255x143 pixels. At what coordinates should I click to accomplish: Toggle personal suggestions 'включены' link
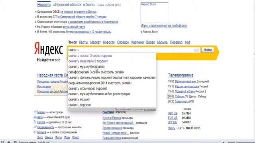[x=150, y=110]
